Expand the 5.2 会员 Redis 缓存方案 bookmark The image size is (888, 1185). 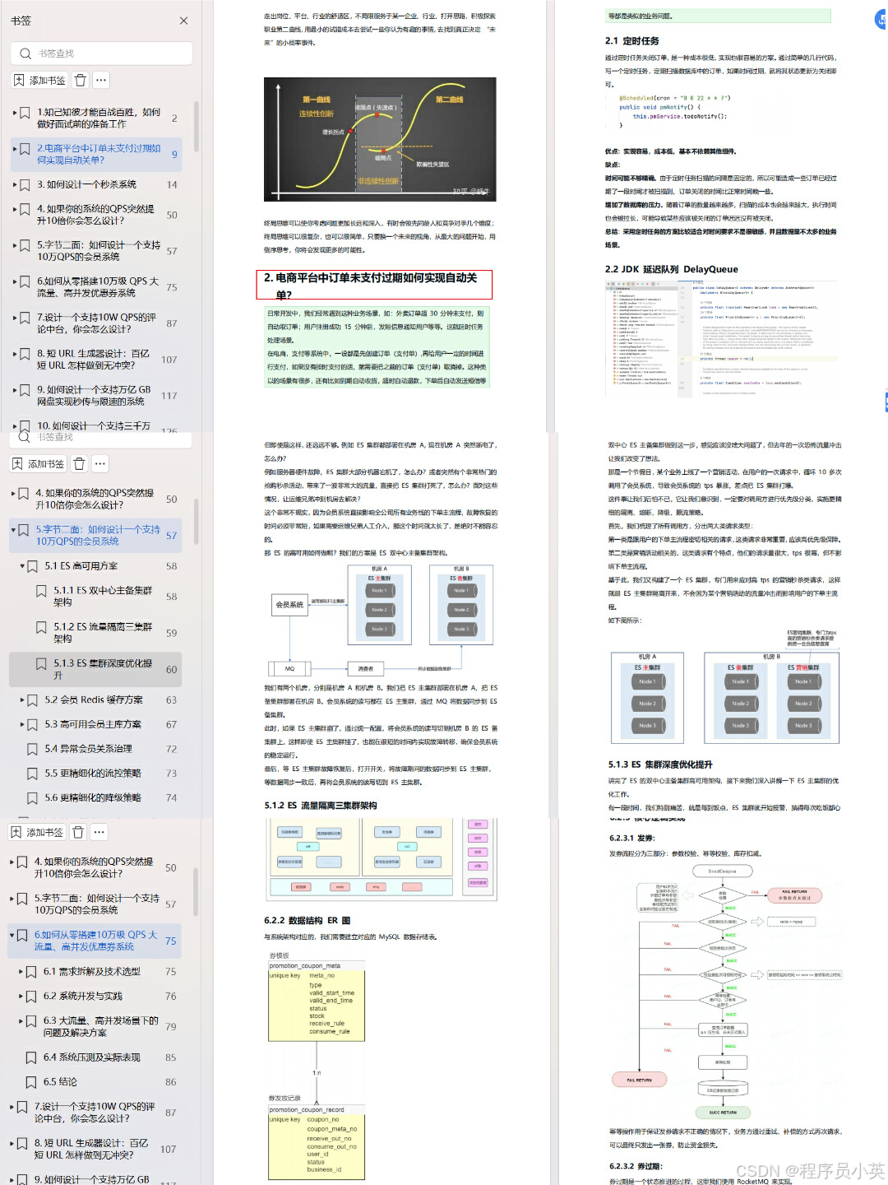click(x=22, y=700)
